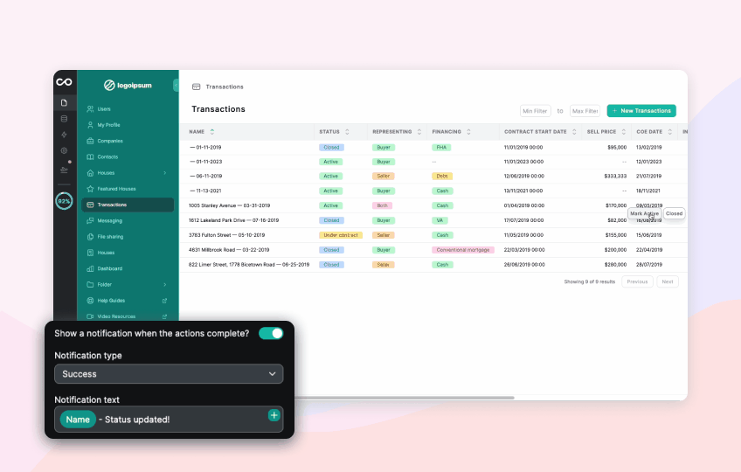Sort by the STATUS column arrows
This screenshot has height=472, width=741.
347,132
